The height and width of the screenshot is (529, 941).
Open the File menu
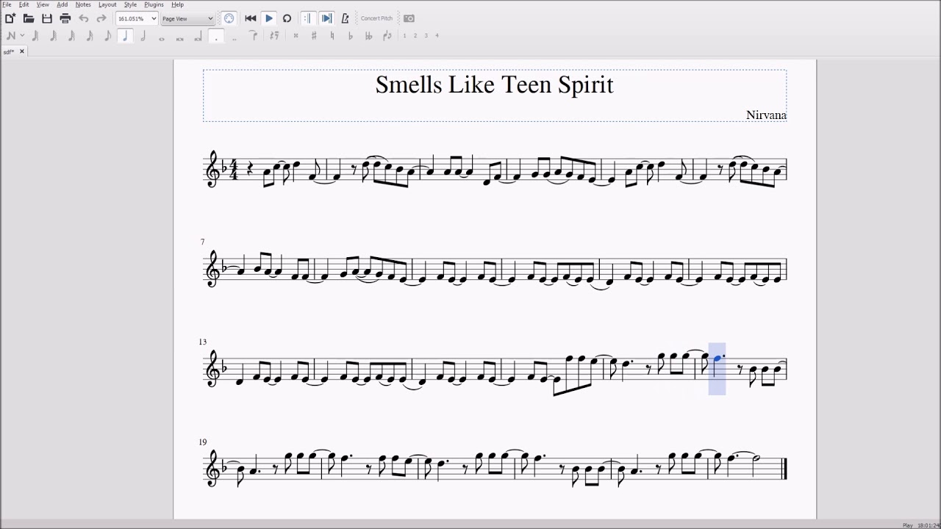coord(7,4)
